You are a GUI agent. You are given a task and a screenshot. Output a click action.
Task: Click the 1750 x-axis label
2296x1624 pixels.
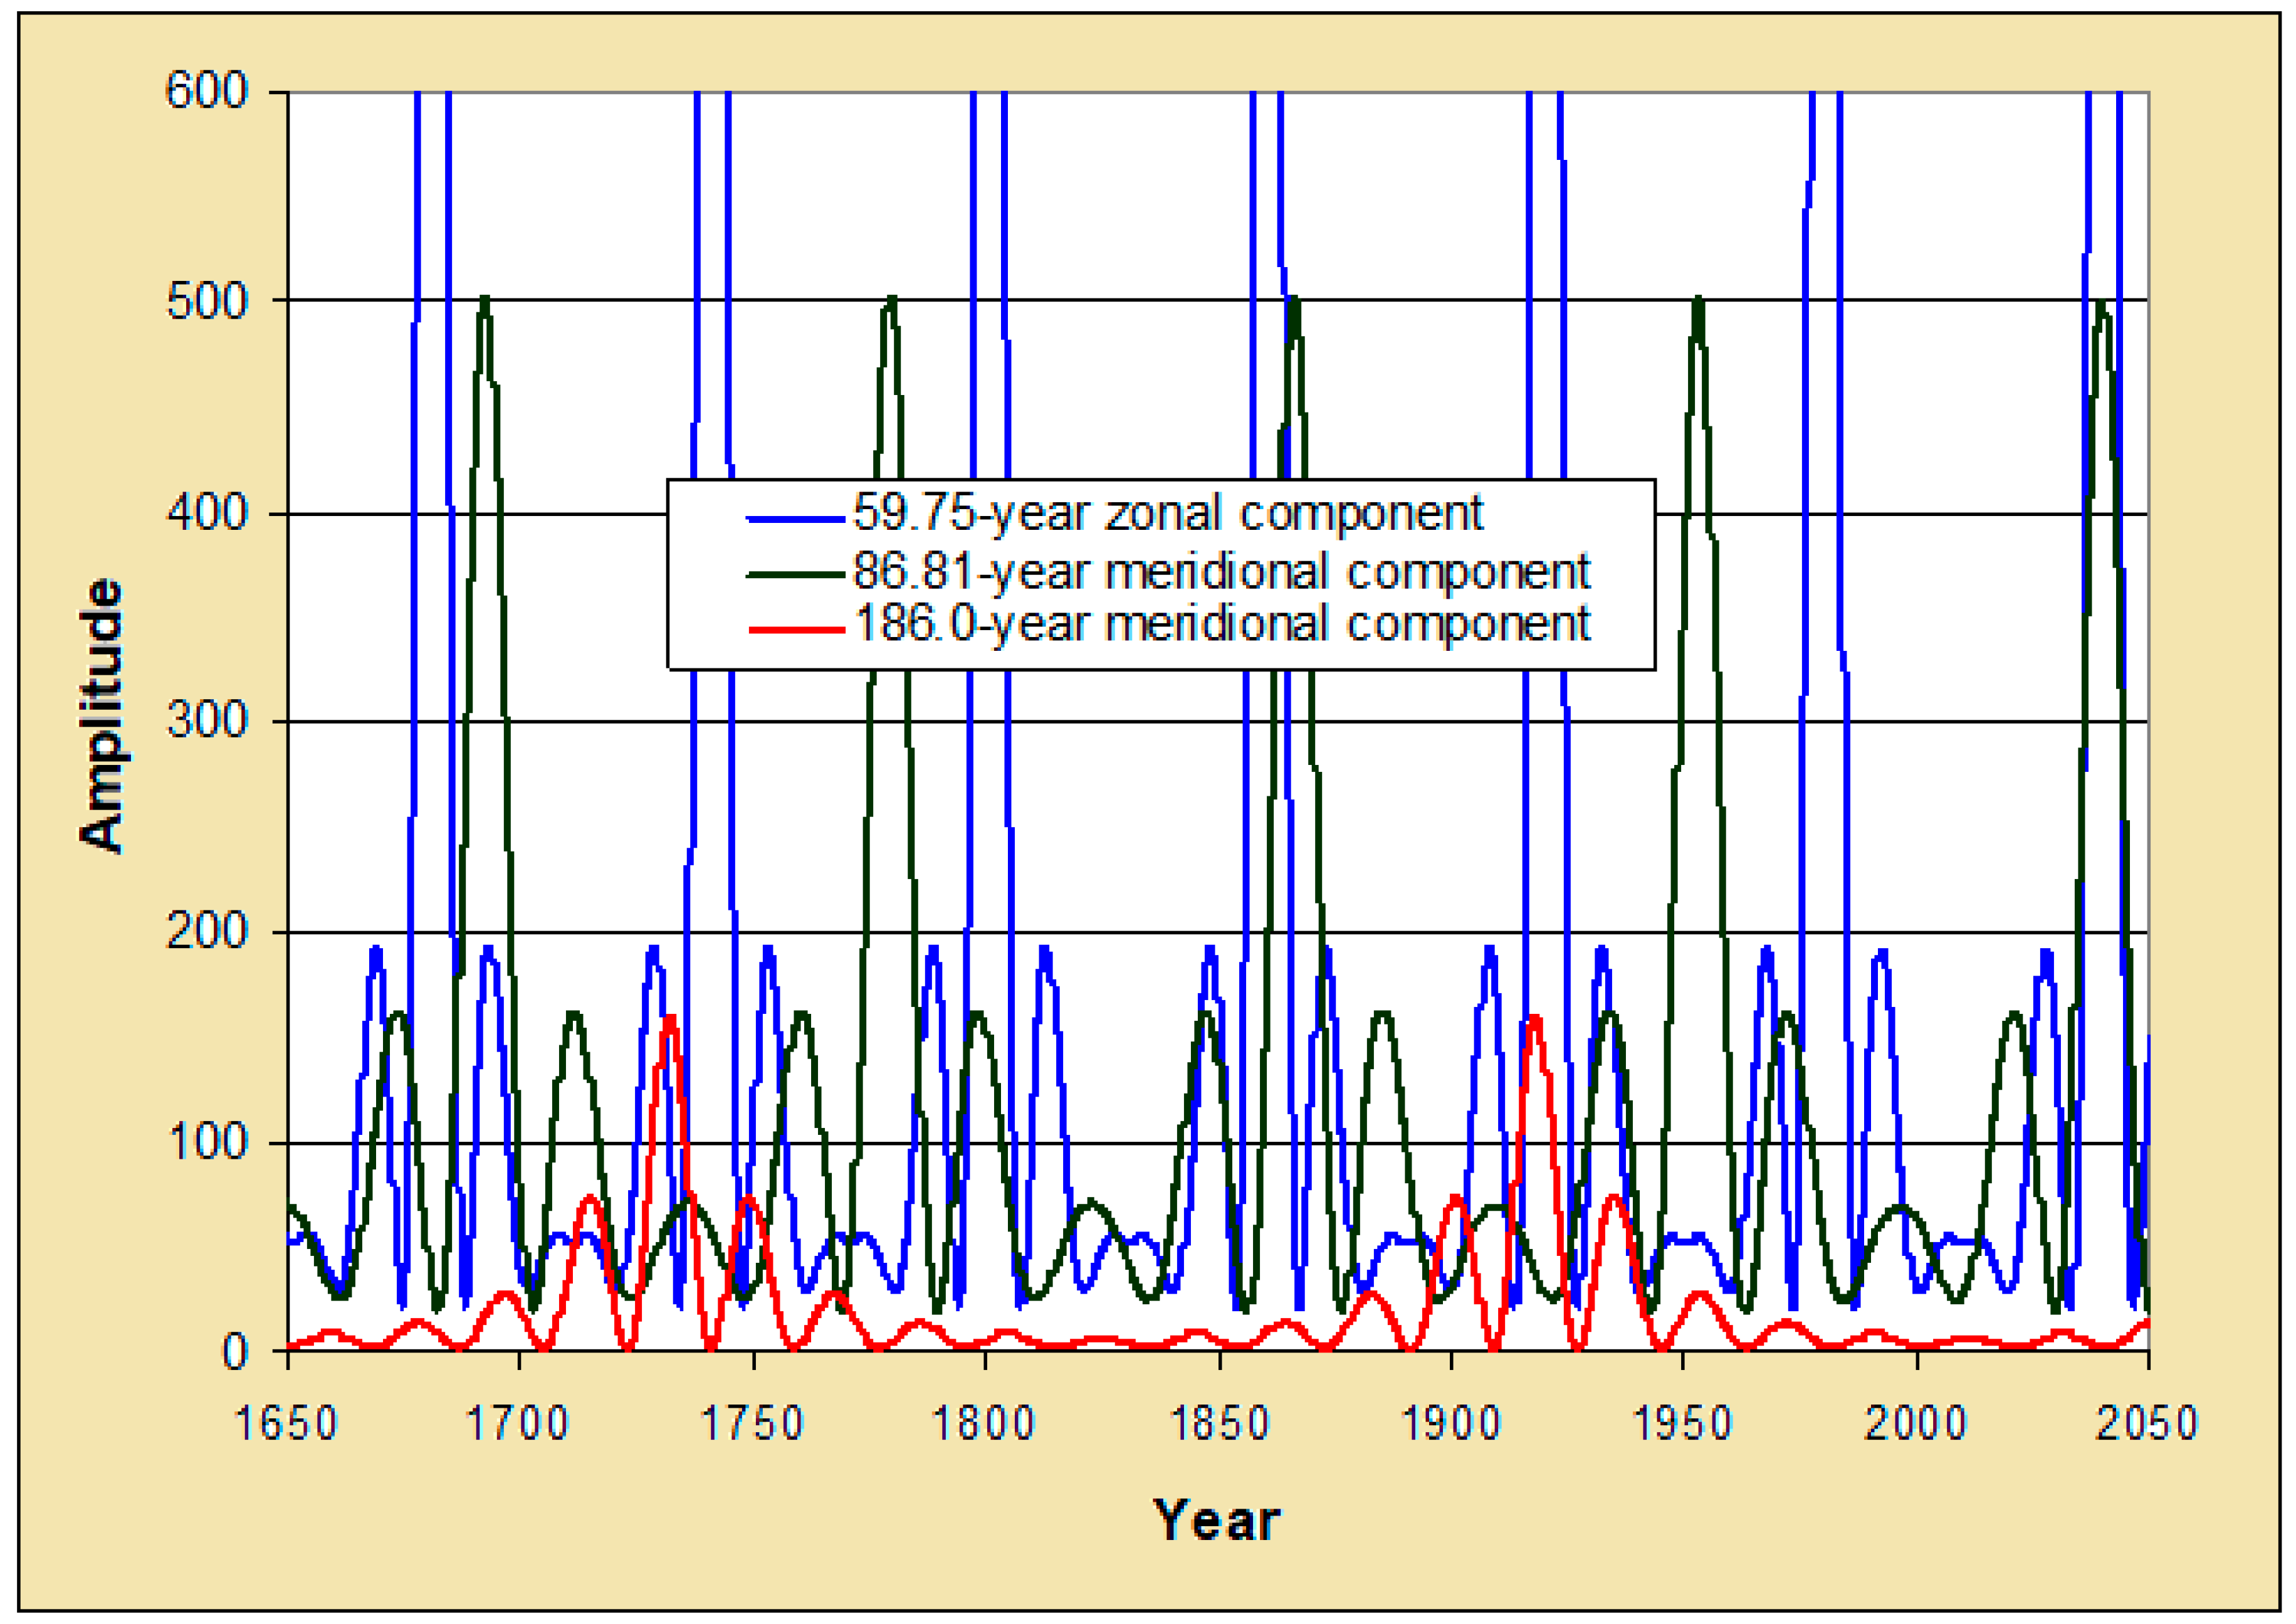click(752, 1423)
